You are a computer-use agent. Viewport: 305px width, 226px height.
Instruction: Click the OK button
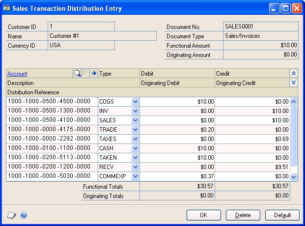pos(204,215)
